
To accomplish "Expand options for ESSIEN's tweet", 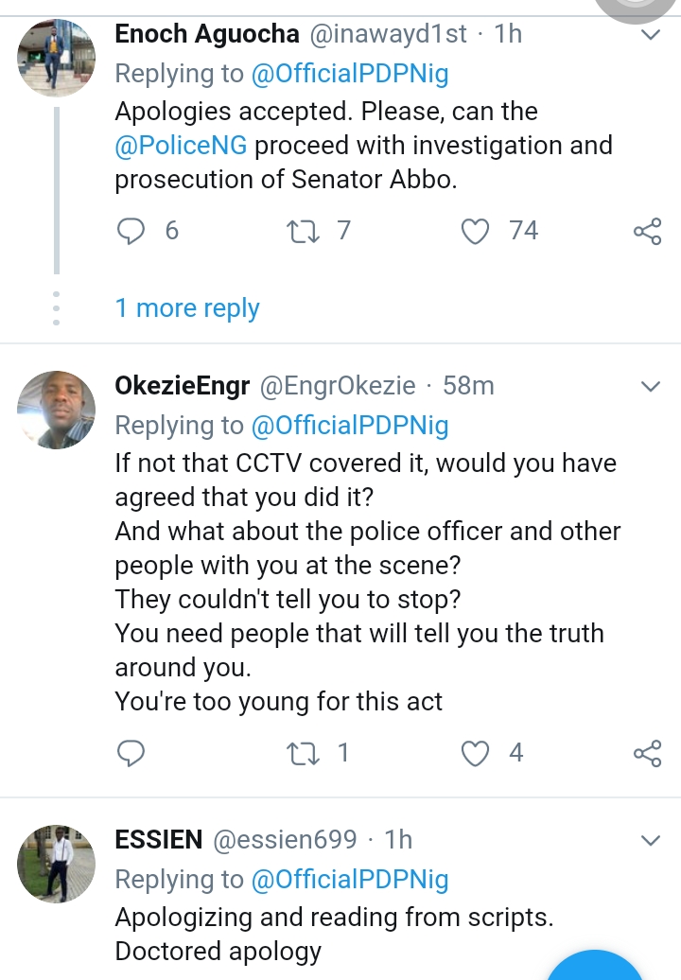I will point(651,840).
